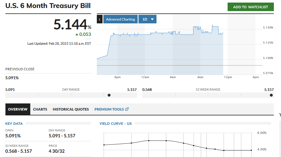Viewport: 281px width, 157px height.
Task: Click the 52 week low value 0.568
Action: tap(147, 89)
